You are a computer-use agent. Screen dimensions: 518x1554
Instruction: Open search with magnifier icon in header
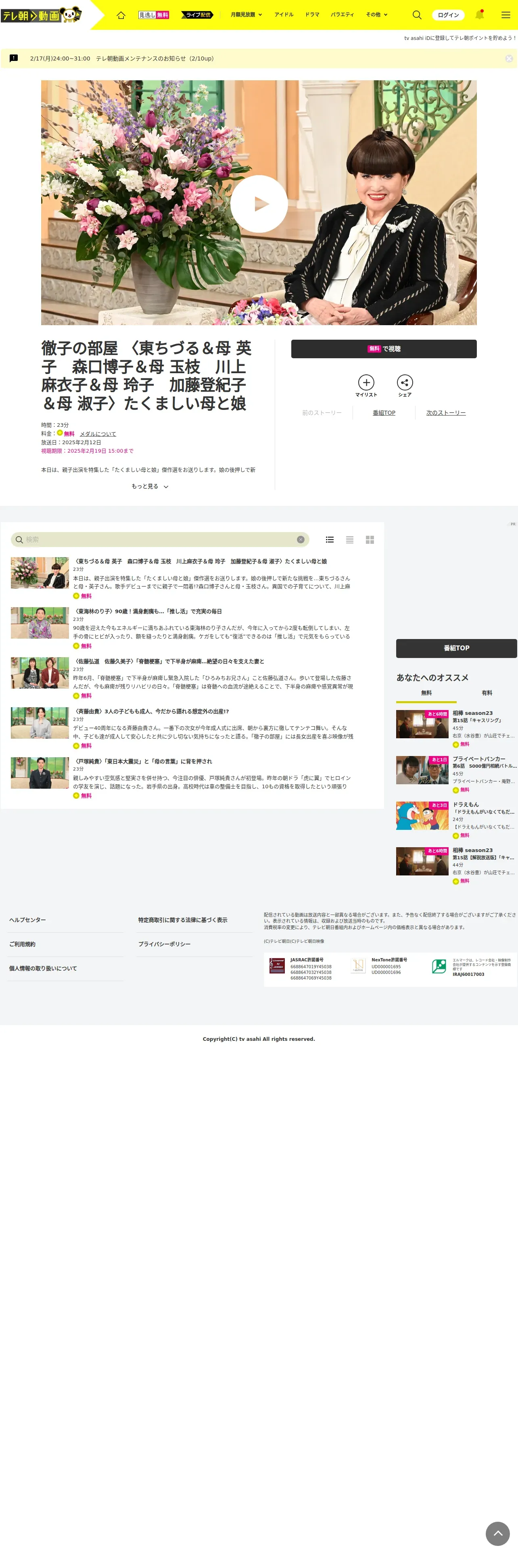[x=417, y=15]
